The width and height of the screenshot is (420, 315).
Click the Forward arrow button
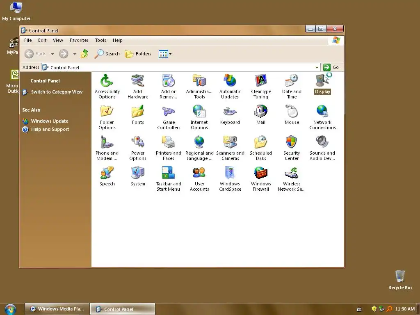tap(64, 54)
